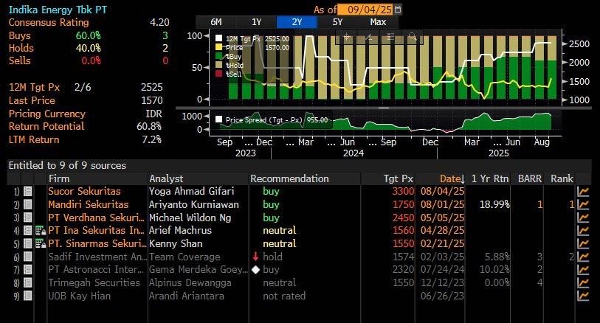Select the 2Y range tab

(297, 22)
